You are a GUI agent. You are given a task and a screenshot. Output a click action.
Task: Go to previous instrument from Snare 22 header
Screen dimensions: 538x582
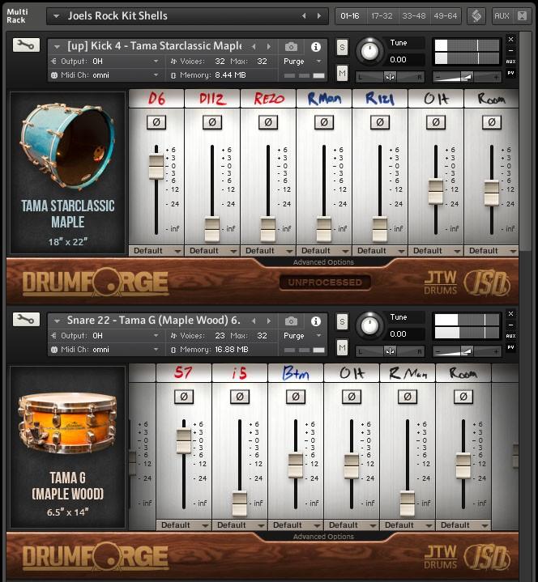tap(254, 321)
